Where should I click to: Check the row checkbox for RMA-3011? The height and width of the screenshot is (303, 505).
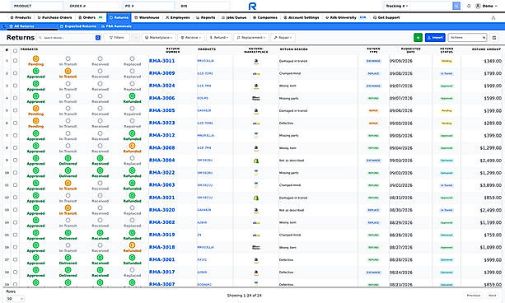point(15,61)
